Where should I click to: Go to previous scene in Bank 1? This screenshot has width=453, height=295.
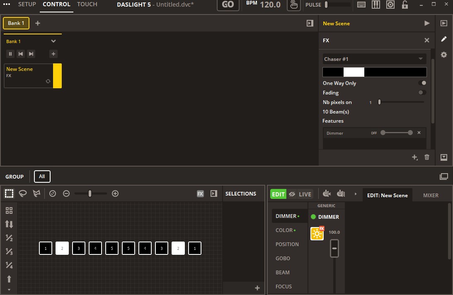tap(20, 54)
